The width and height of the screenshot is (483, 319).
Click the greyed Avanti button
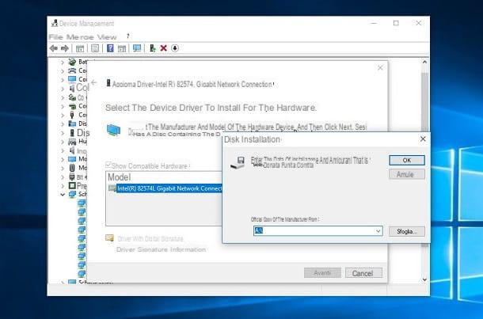click(x=322, y=273)
